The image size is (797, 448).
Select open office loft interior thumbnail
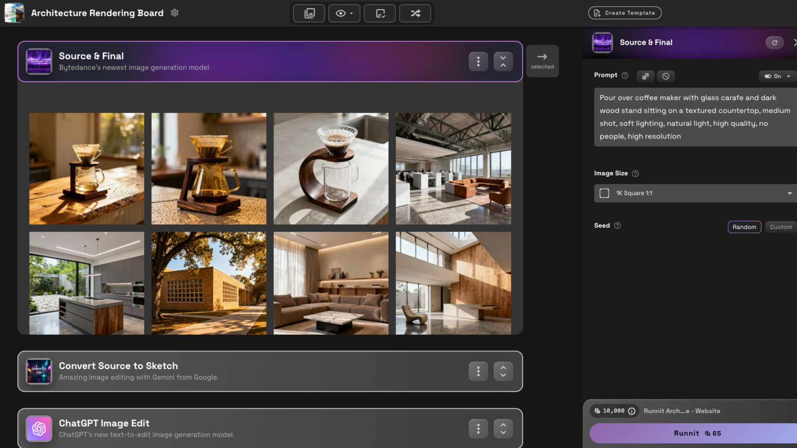point(453,168)
